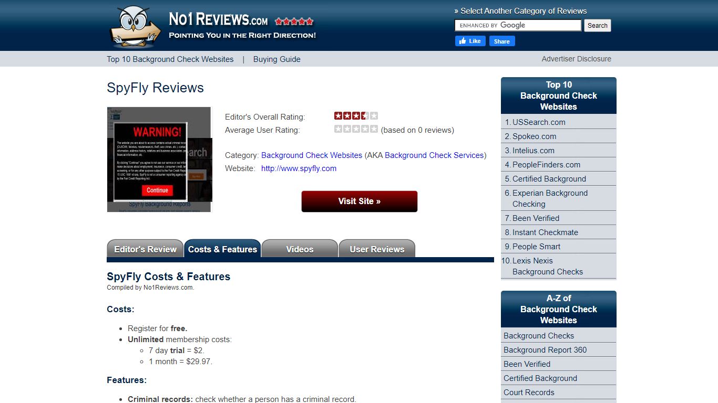Click the SpyFly Reviews page heading

click(155, 88)
